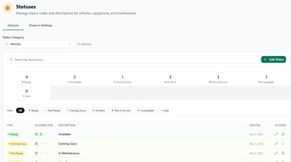Click second faded allowed-for icon in Coming Soon row
Image resolution: width=291 pixels, height=162 pixels.
(x=41, y=144)
